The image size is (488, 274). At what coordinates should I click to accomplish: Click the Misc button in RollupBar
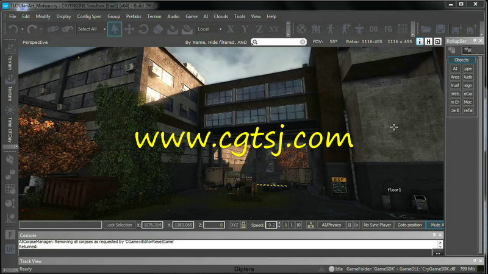click(468, 102)
